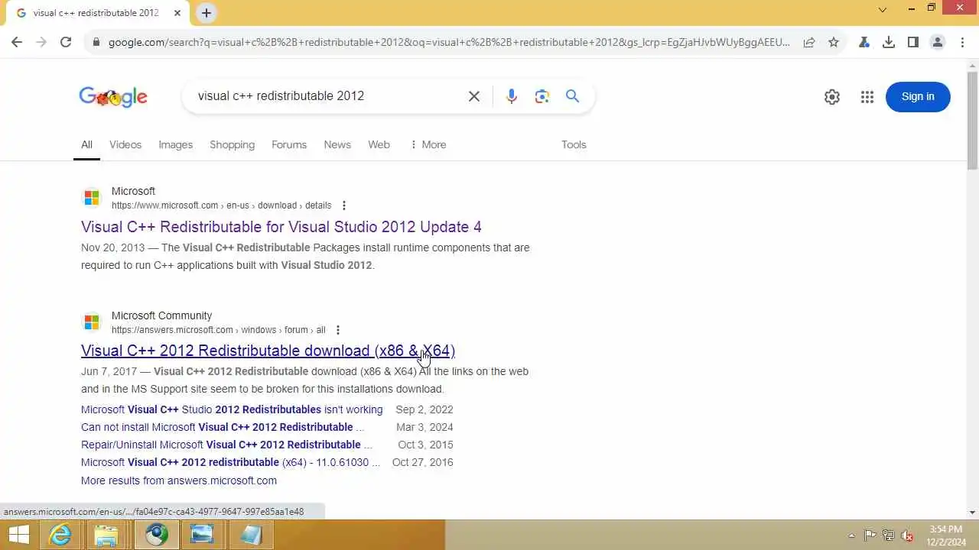Open the Google apps grid
The width and height of the screenshot is (979, 550).
coord(867,97)
